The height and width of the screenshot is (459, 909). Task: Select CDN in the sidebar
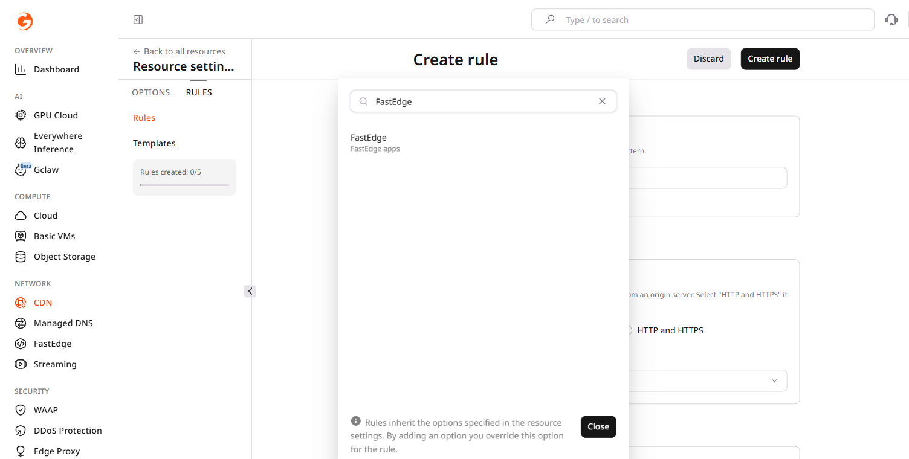click(x=34, y=303)
